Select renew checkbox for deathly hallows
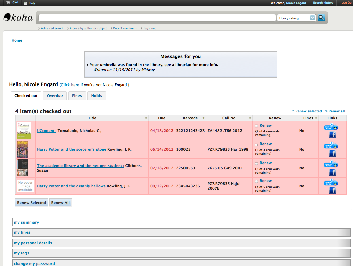The image size is (353, 266). [x=257, y=182]
